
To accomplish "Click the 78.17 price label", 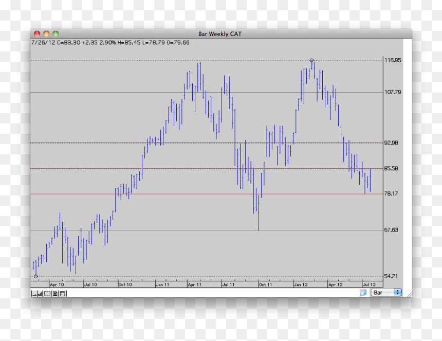I will (391, 193).
